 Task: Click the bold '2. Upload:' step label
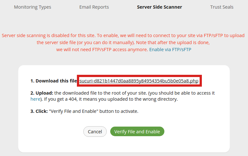pos(42,93)
